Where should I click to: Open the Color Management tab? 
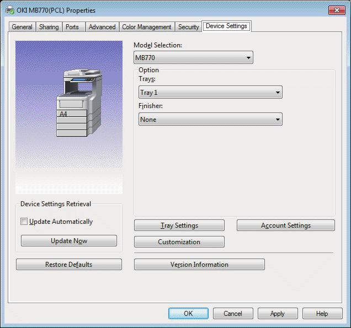pyautogui.click(x=147, y=27)
